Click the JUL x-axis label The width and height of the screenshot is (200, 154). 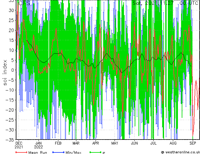[x=153, y=143]
